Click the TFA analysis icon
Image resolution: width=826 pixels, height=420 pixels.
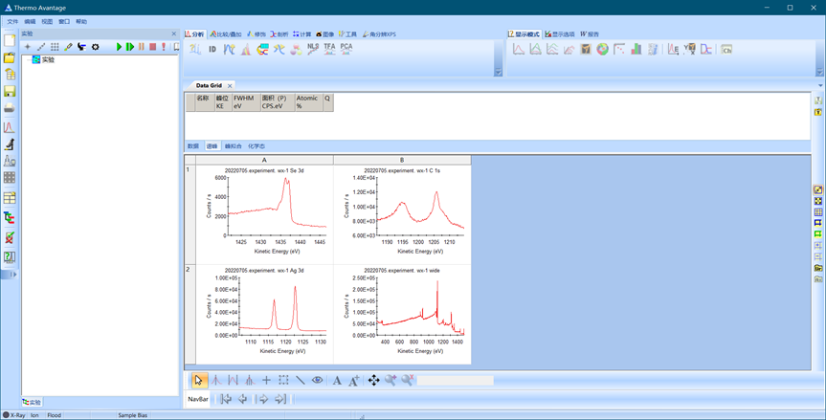tap(329, 48)
